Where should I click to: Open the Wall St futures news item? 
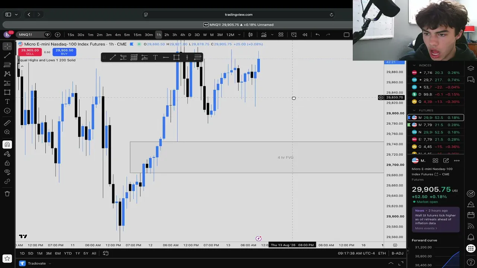pos(435,219)
